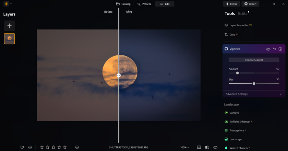Open the Crop tool

point(231,35)
